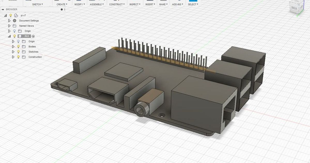Select the Assemble toolbar icon
This screenshot has width=310, height=163.
(x=97, y=4)
